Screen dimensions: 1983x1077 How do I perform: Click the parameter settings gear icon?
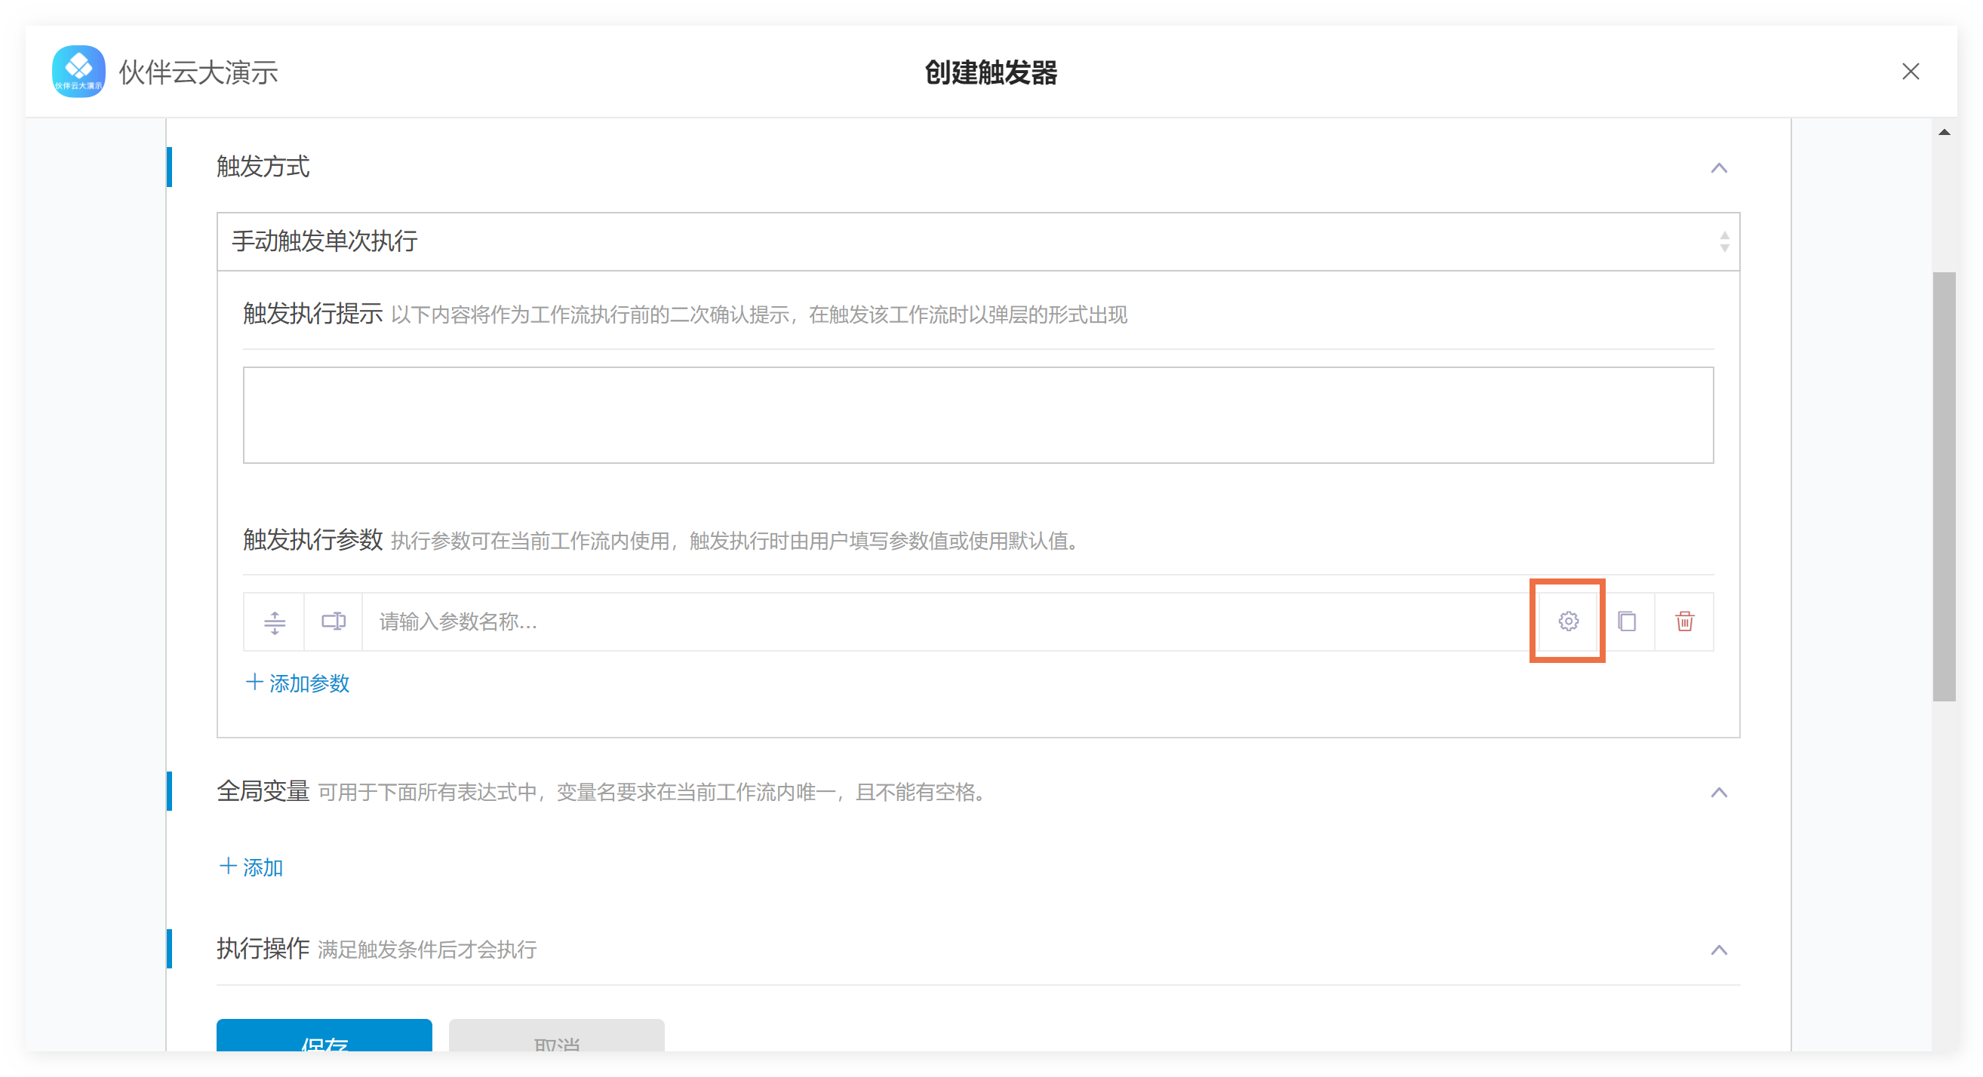point(1567,621)
